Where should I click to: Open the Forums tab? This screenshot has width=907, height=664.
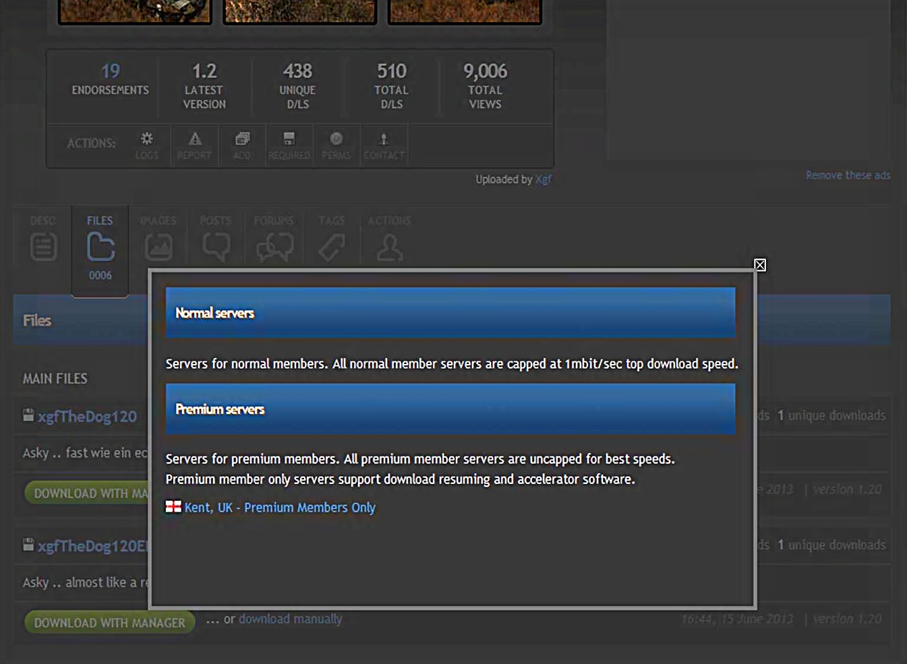click(x=274, y=240)
